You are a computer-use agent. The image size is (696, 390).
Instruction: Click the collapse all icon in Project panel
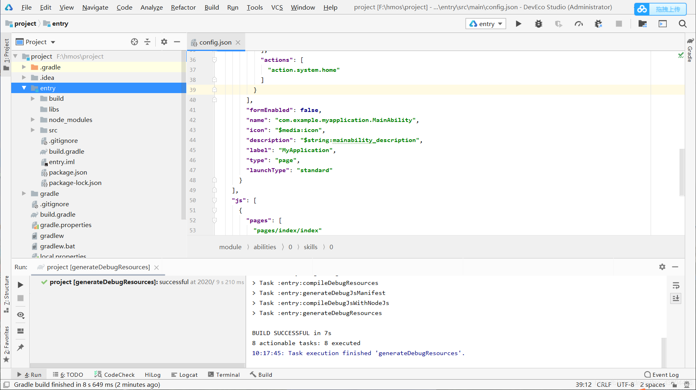(x=147, y=42)
